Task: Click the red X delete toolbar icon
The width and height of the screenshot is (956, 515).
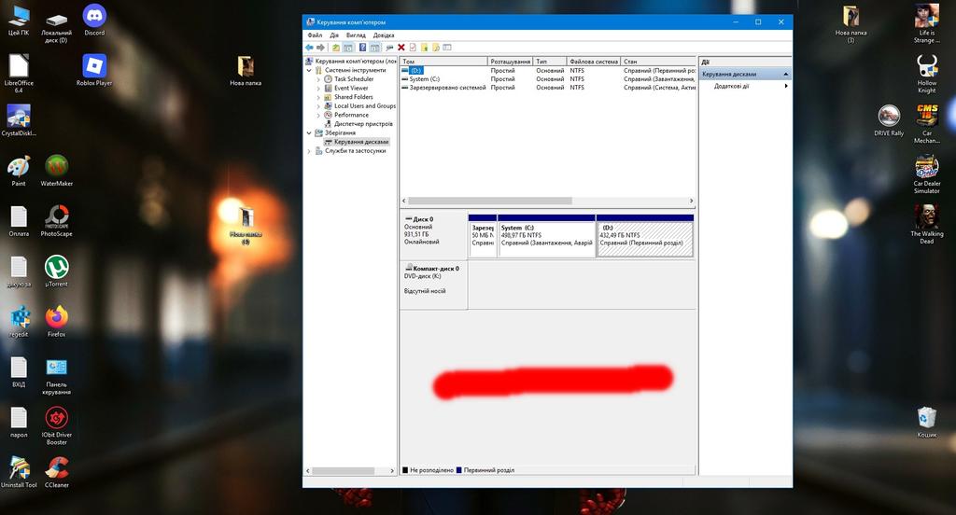Action: click(401, 47)
